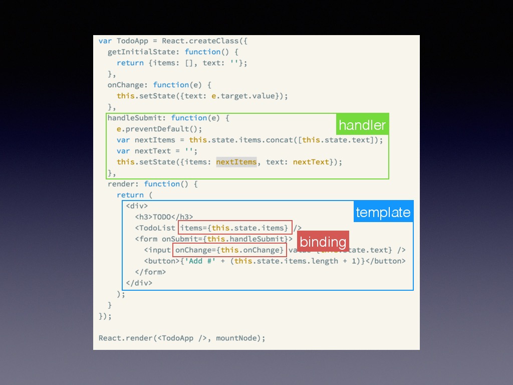Click the red "binding" label

point(323,242)
